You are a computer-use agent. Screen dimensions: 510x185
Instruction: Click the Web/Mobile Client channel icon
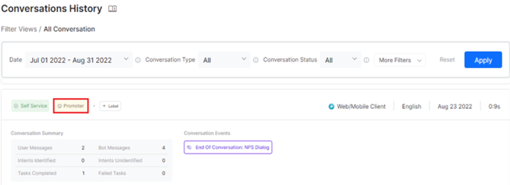331,107
